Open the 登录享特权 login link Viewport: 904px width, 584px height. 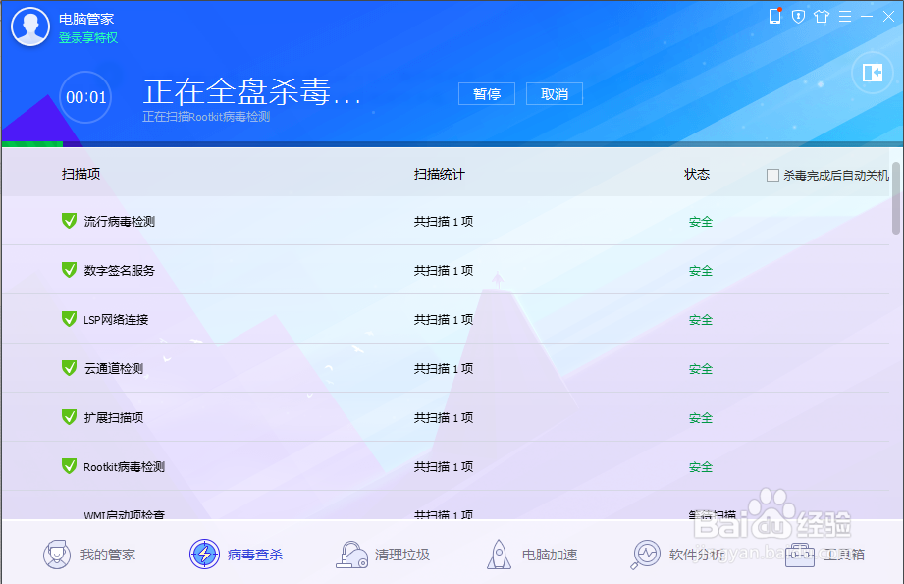pos(88,38)
